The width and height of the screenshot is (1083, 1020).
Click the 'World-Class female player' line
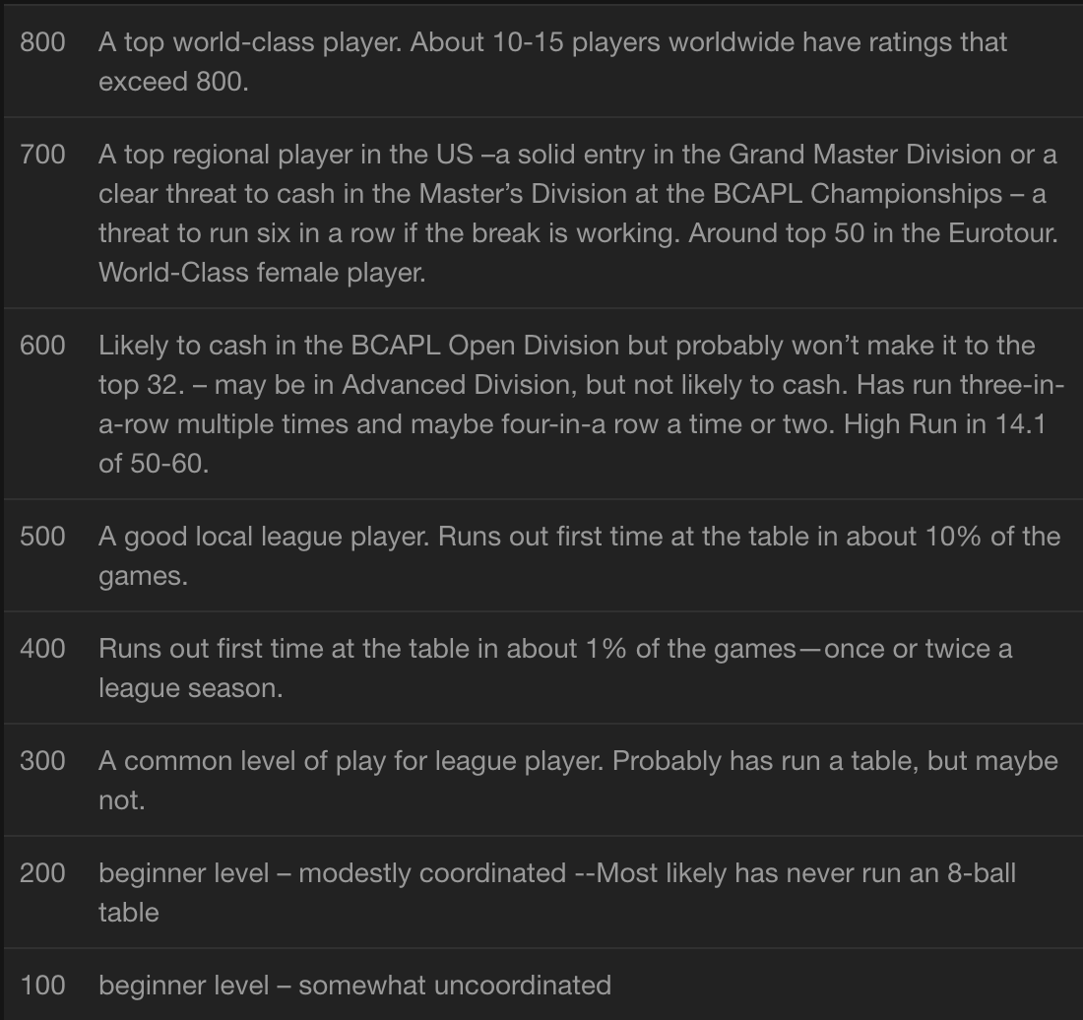(262, 273)
